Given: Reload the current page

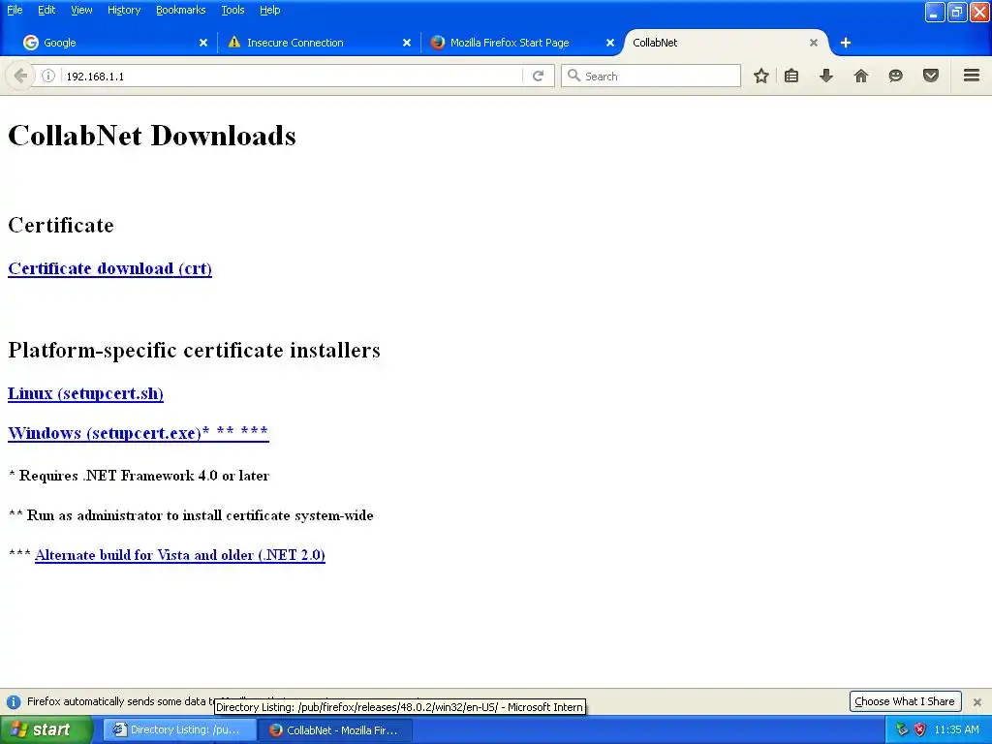Looking at the screenshot, I should pyautogui.click(x=539, y=76).
